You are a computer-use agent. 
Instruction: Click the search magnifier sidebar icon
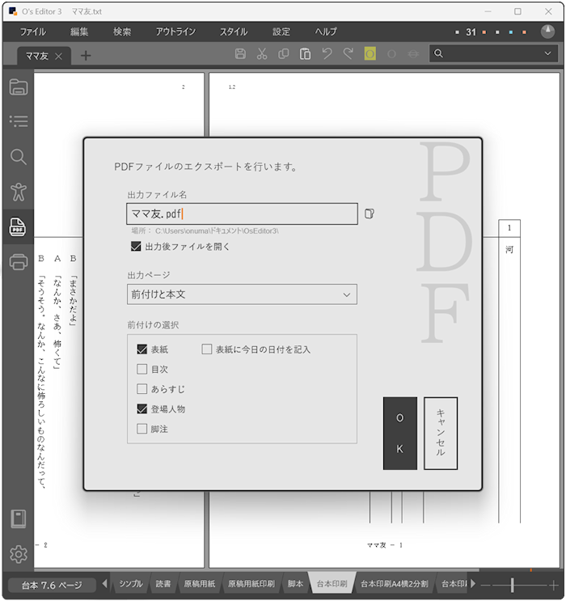click(x=18, y=157)
